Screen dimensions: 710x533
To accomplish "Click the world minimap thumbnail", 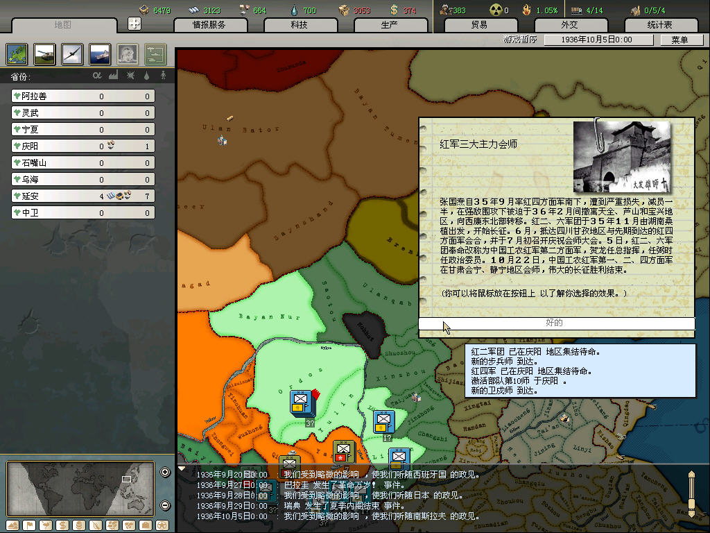I will 81,489.
